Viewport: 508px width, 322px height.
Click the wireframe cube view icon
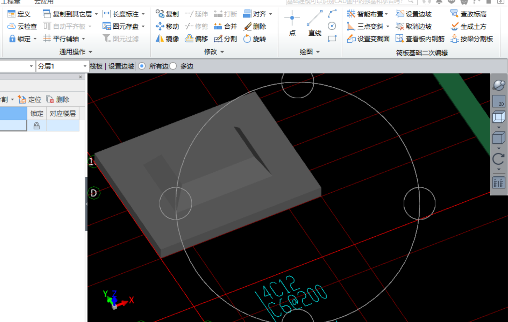coord(499,117)
